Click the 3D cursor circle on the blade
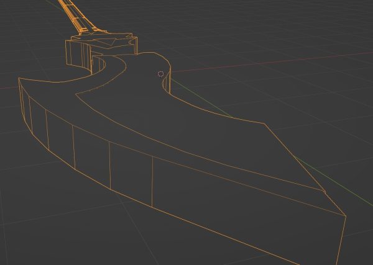 (161, 74)
